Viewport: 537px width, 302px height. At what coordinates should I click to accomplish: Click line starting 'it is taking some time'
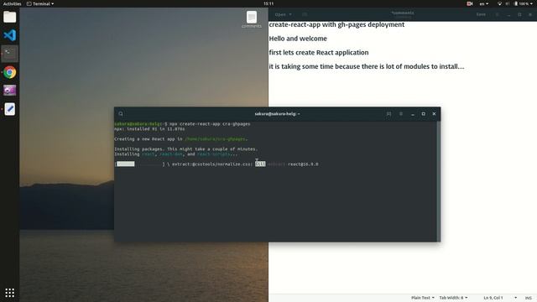[367, 66]
